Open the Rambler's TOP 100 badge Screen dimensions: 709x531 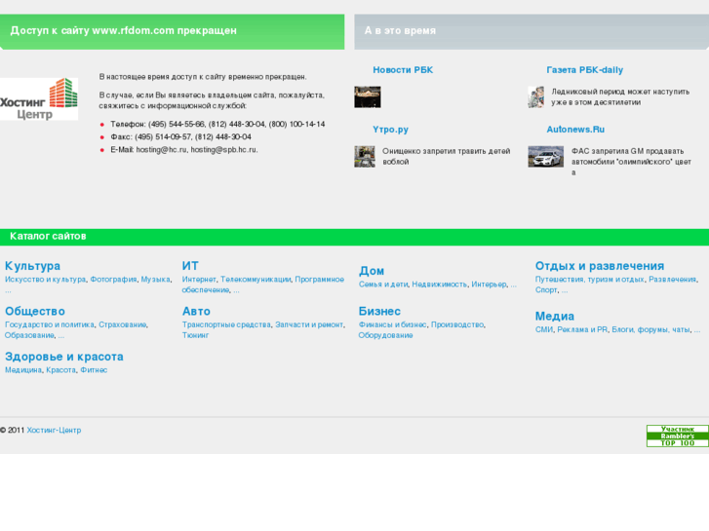[x=678, y=436]
